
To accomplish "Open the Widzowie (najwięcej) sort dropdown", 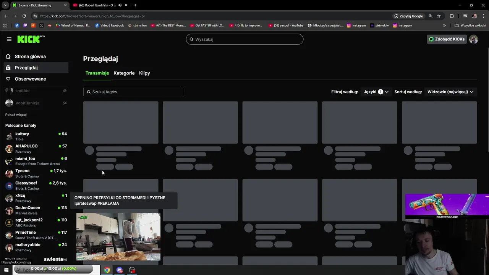I will point(450,92).
